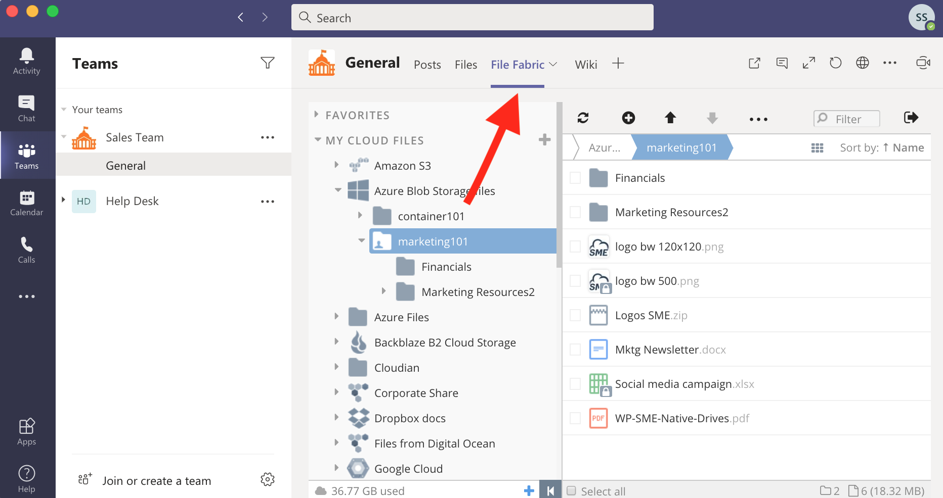The width and height of the screenshot is (943, 498).
Task: Check the logo bw 500.png file
Action: [575, 281]
